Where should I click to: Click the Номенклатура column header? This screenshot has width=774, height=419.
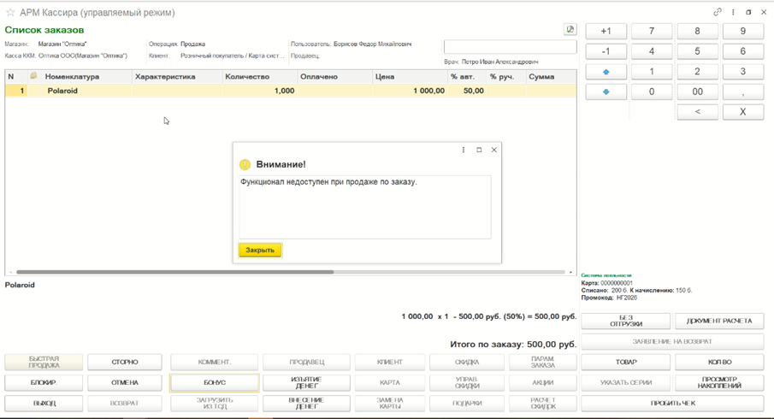coord(87,76)
